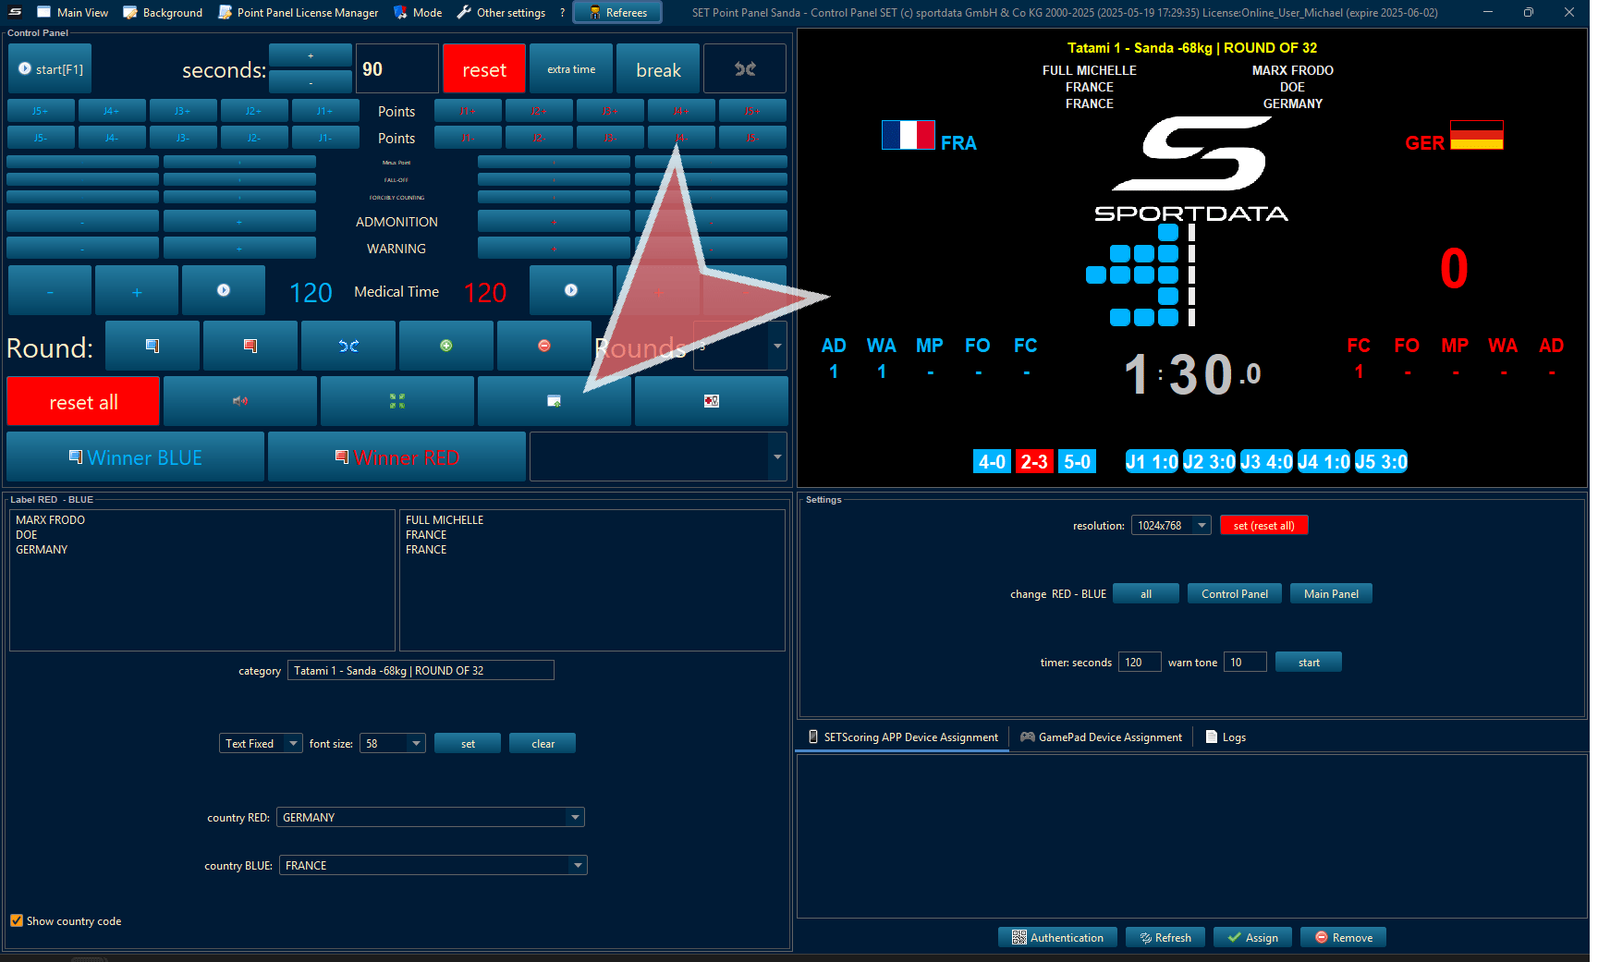Viewport: 1598px width, 962px height.
Task: Click the red flag round button
Action: pos(250,346)
